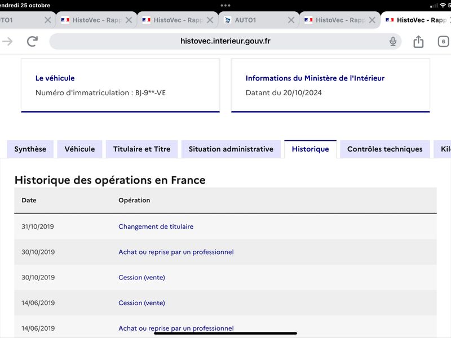This screenshot has width=451, height=338.
Task: Tap the Wi-Fi status icon
Action: click(x=443, y=5)
